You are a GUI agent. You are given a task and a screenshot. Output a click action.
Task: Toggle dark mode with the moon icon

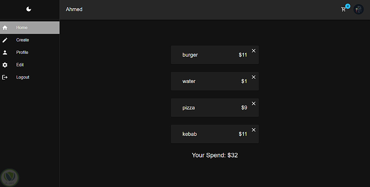pyautogui.click(x=29, y=9)
